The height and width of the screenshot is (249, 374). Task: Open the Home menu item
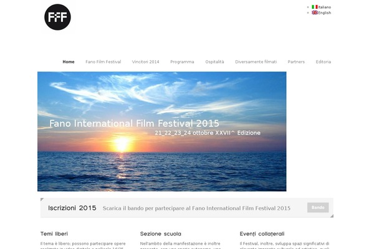tap(69, 62)
